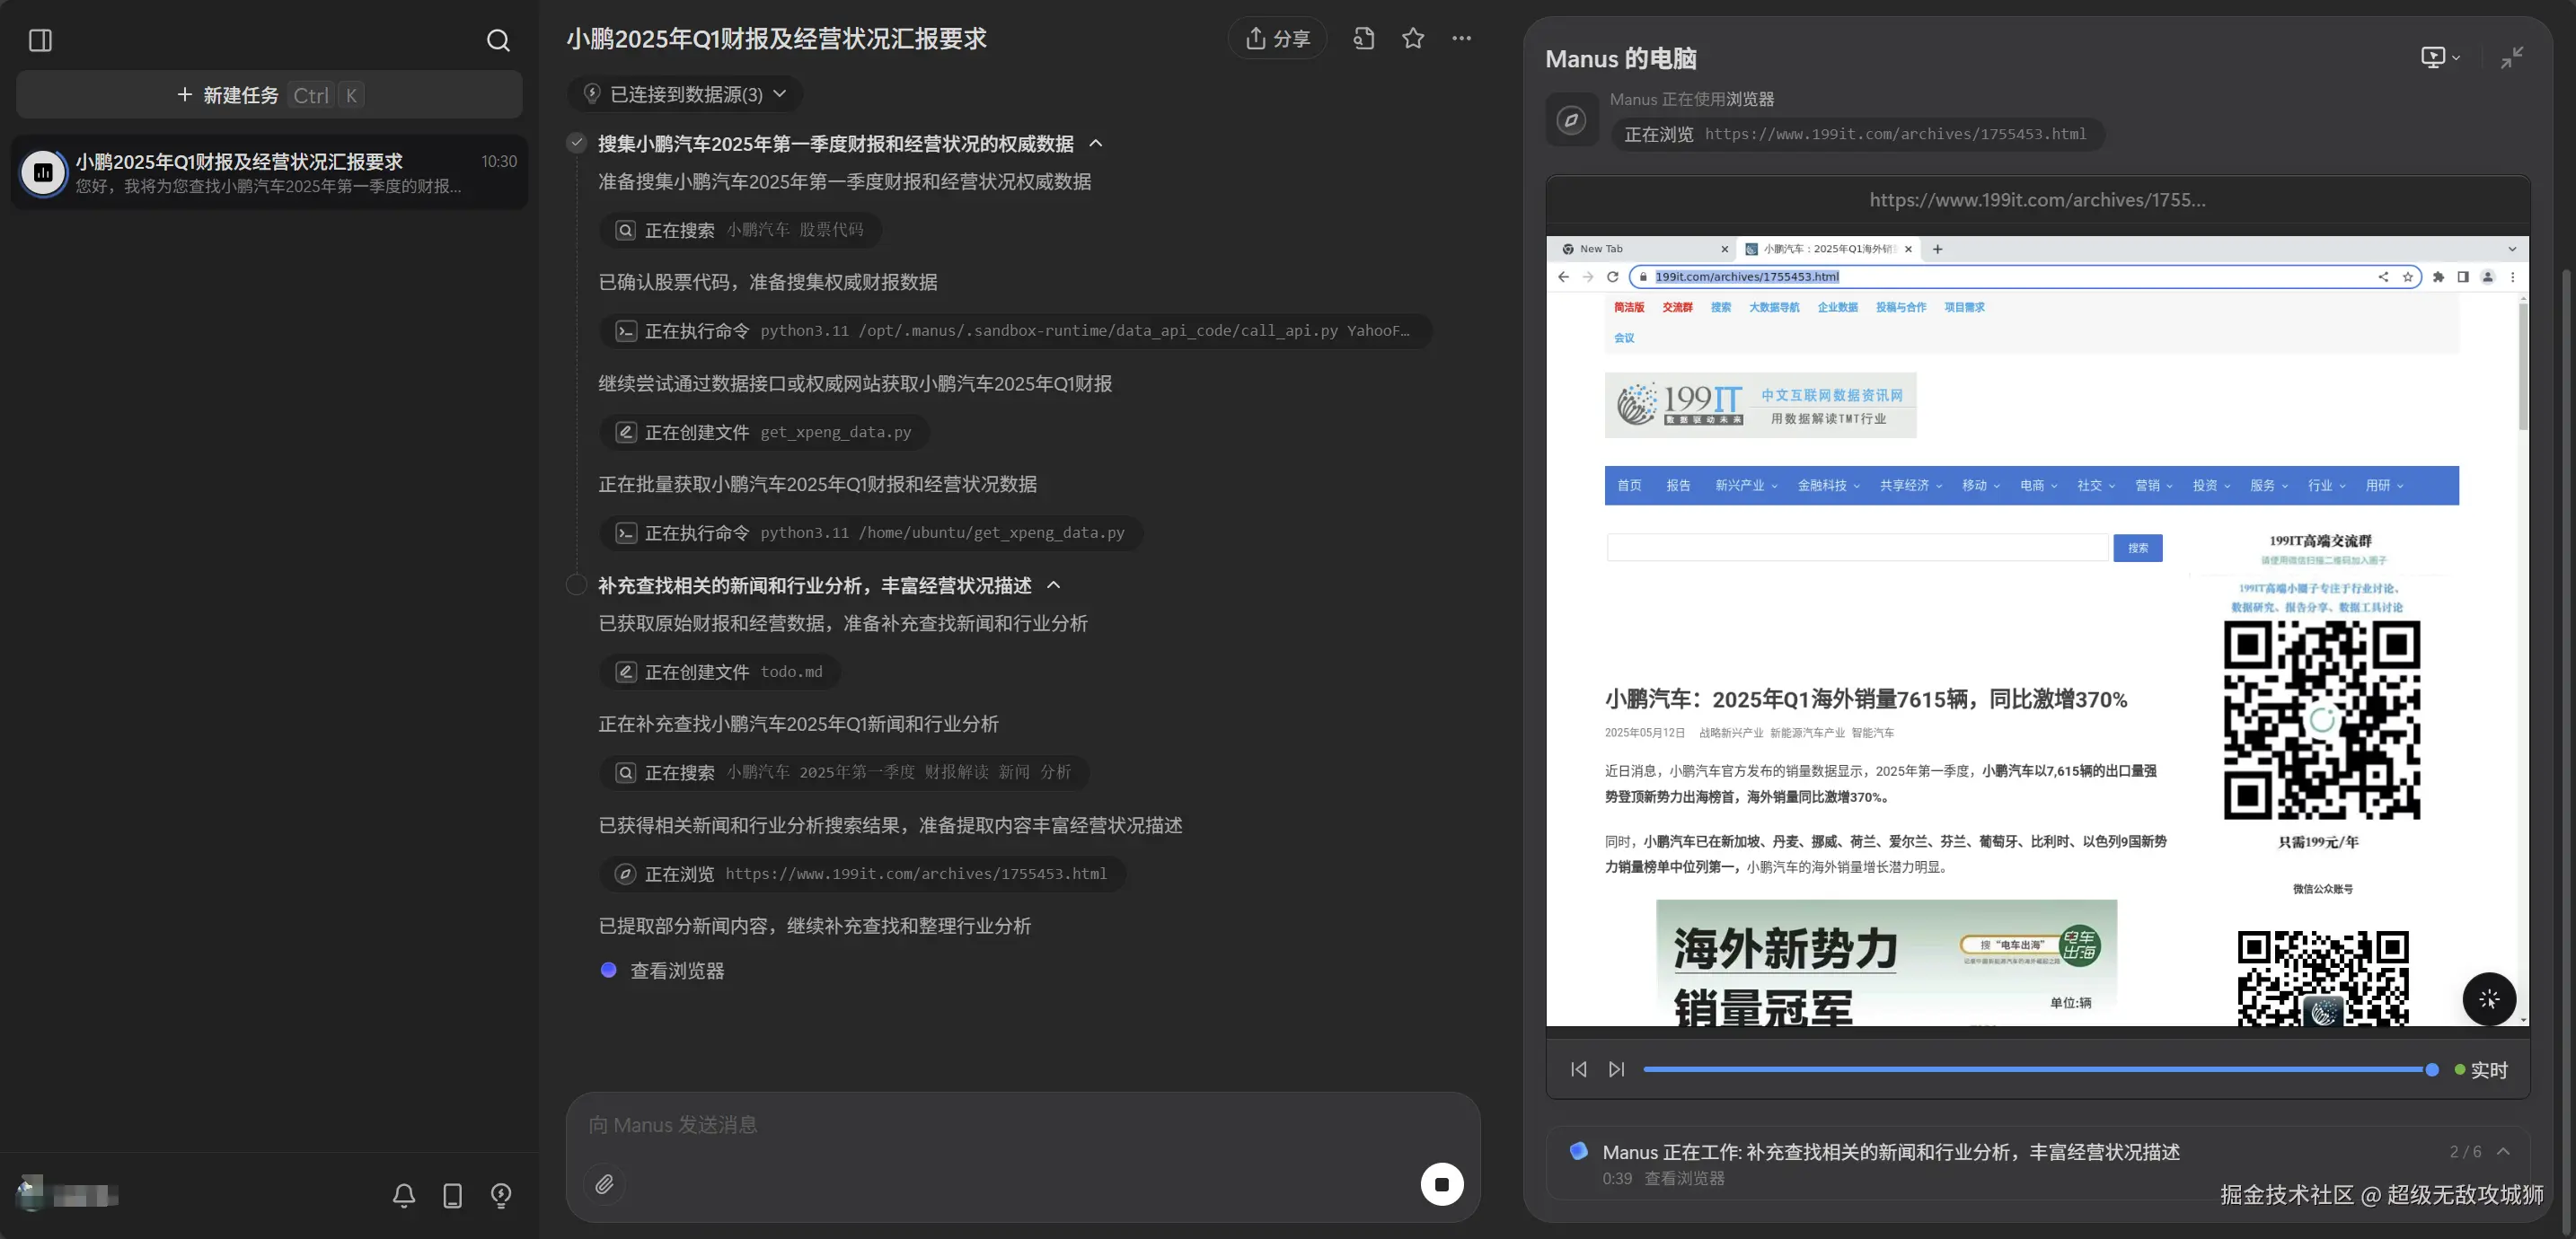The image size is (2576, 1239).
Task: Click the floating sparkle button on webpage
Action: (x=2489, y=999)
